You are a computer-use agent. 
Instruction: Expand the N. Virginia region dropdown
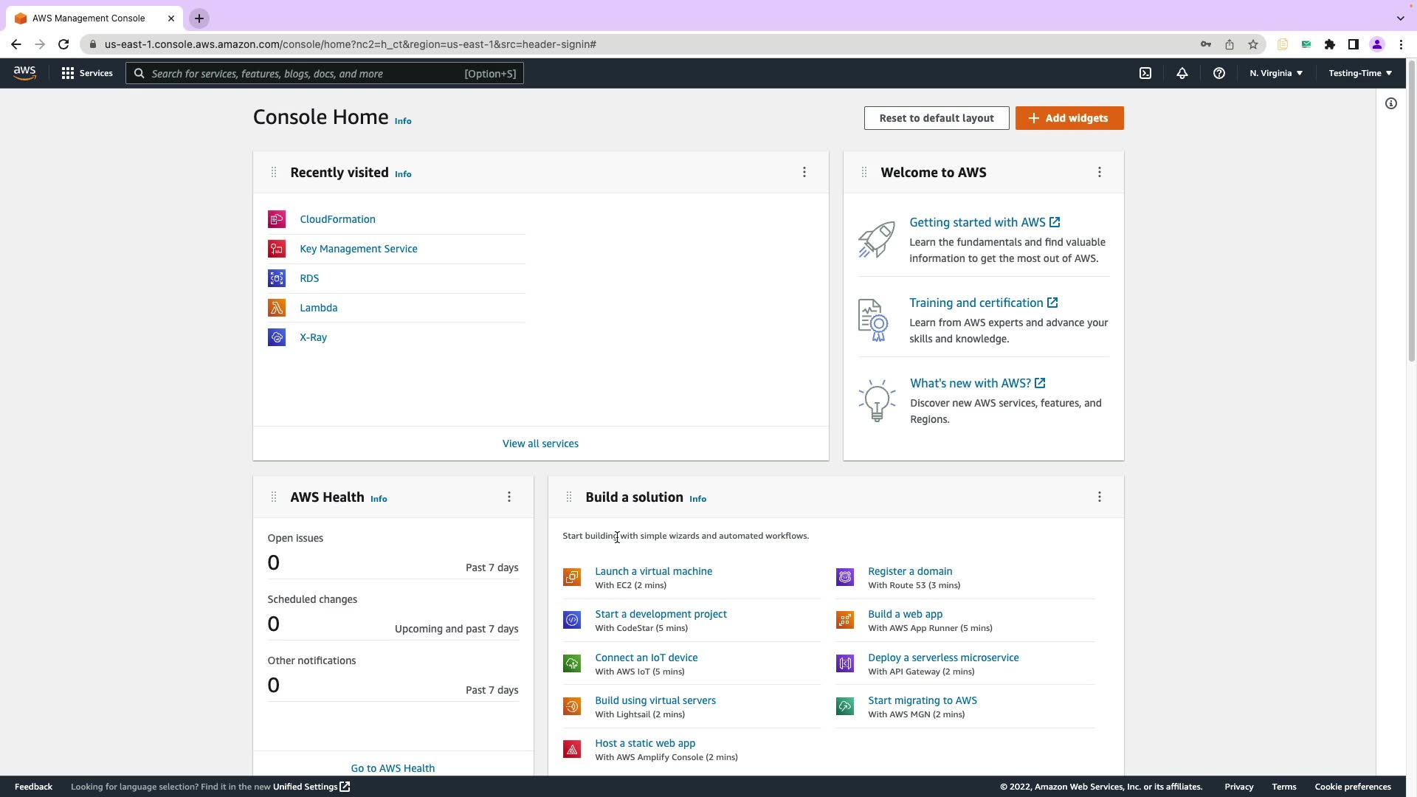[1275, 73]
